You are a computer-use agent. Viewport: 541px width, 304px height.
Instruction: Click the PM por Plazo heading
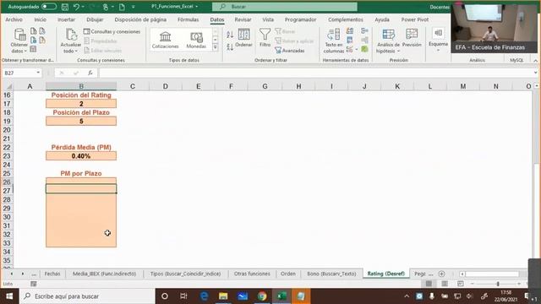click(x=81, y=173)
